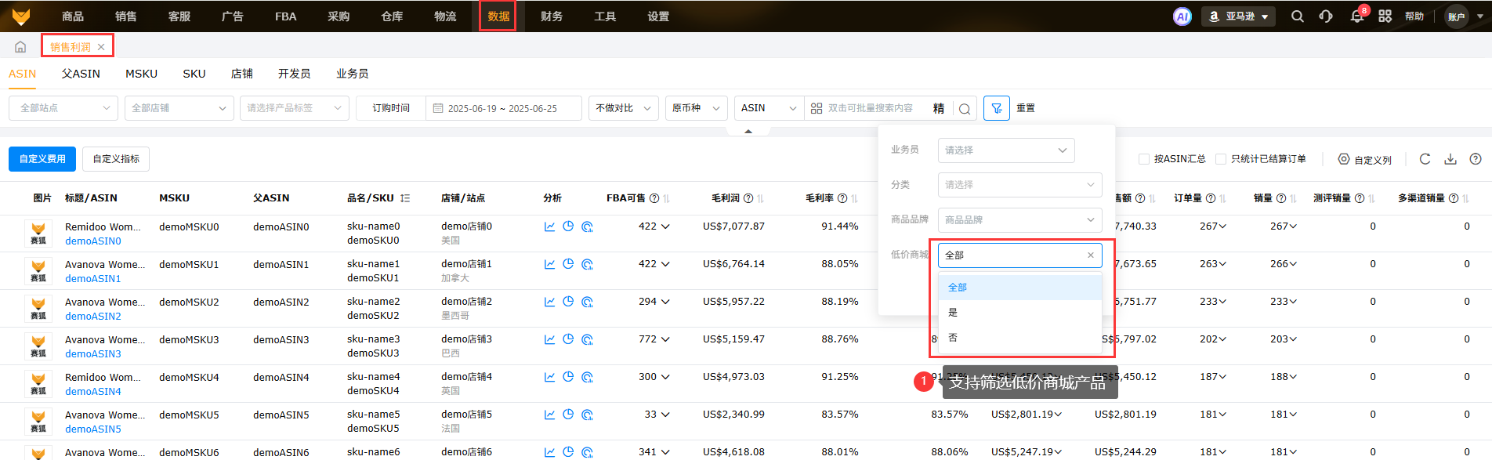Open trend chart for demoASIN0 row
1492x460 pixels.
point(549,226)
